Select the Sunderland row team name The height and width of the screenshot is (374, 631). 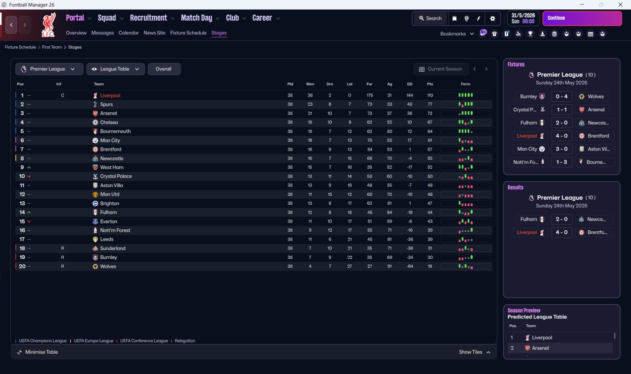(113, 249)
